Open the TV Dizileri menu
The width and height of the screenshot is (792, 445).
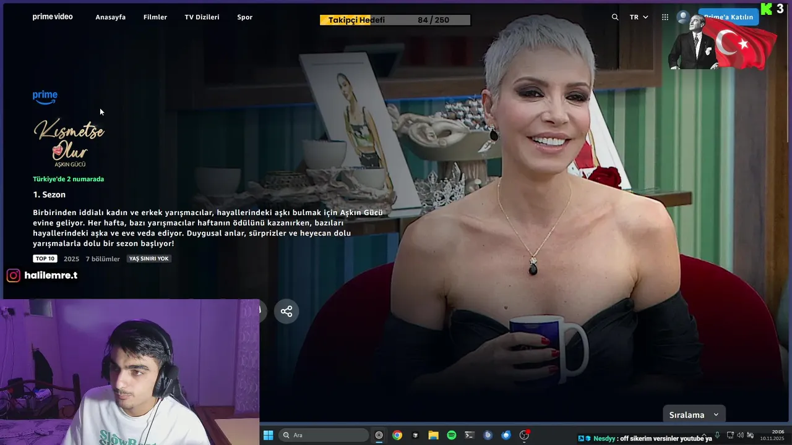click(202, 17)
